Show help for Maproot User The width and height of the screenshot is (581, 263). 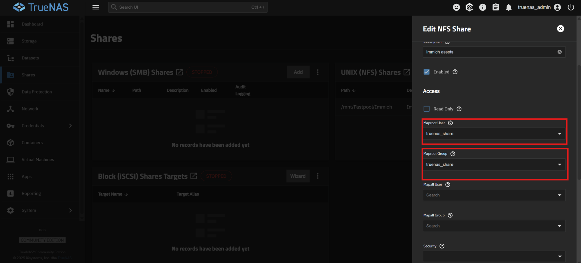tap(450, 123)
